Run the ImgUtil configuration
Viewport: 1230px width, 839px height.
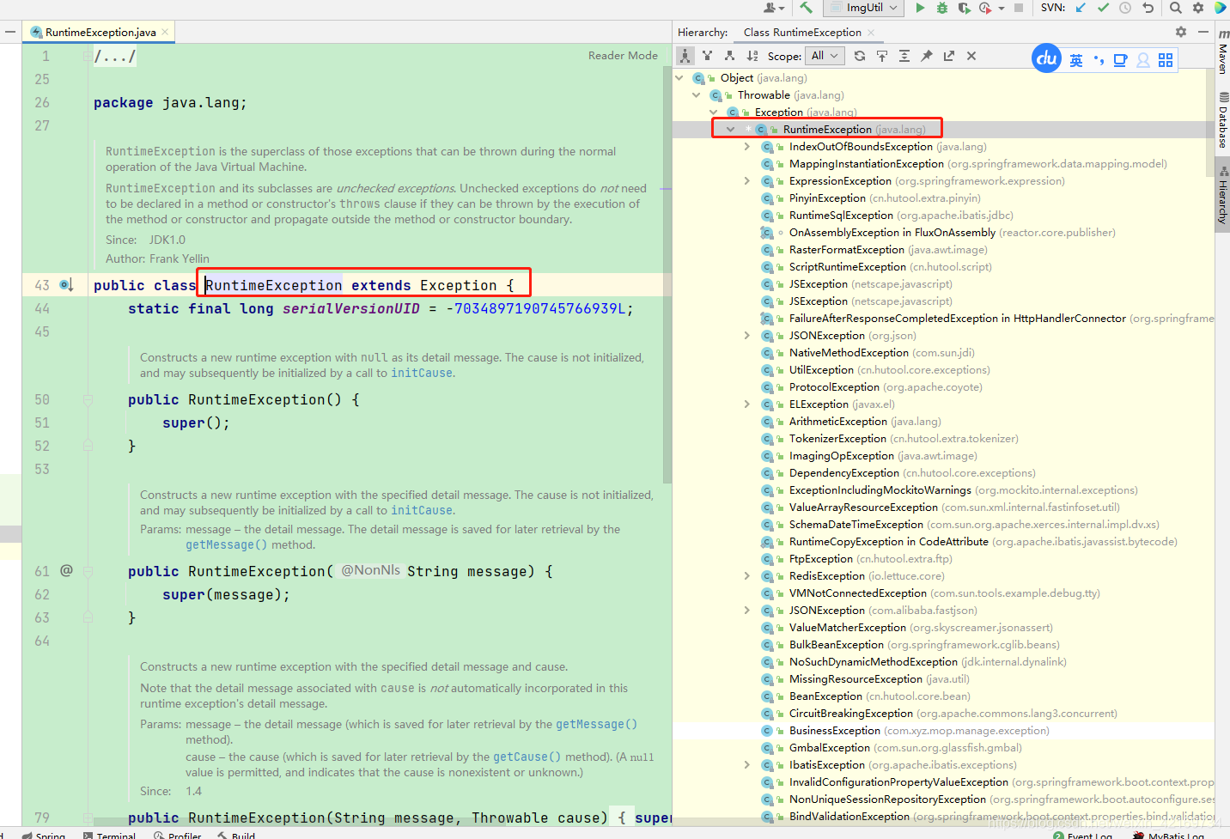[921, 8]
